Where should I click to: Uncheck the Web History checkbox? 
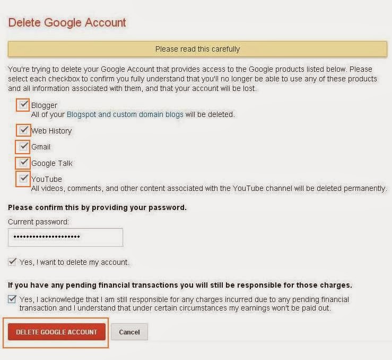(x=23, y=130)
